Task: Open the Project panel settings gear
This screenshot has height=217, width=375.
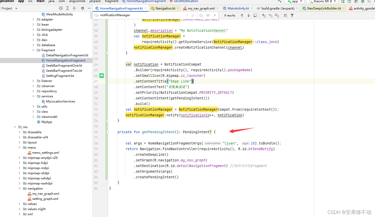Action: pos(82,8)
